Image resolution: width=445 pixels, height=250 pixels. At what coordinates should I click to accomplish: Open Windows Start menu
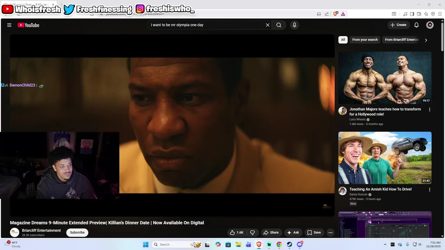(x=146, y=244)
